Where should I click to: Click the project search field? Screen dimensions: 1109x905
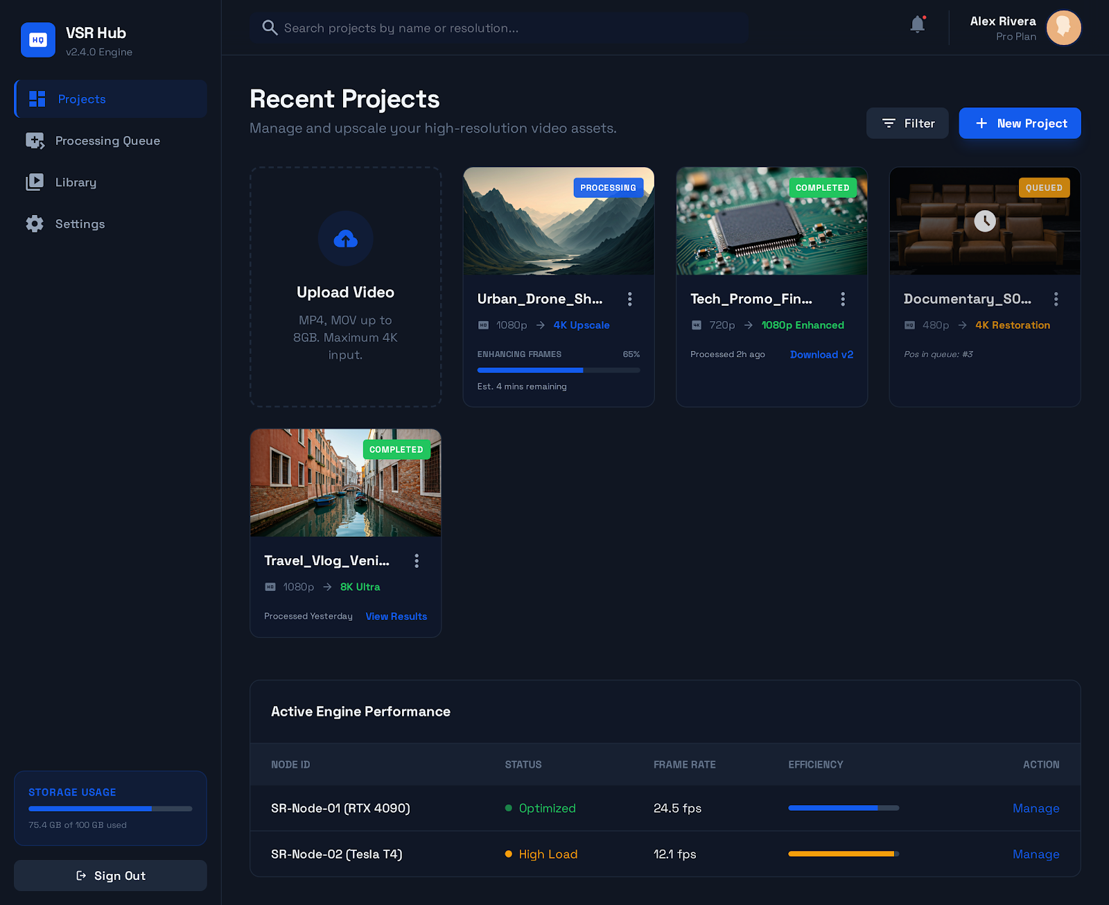(499, 28)
